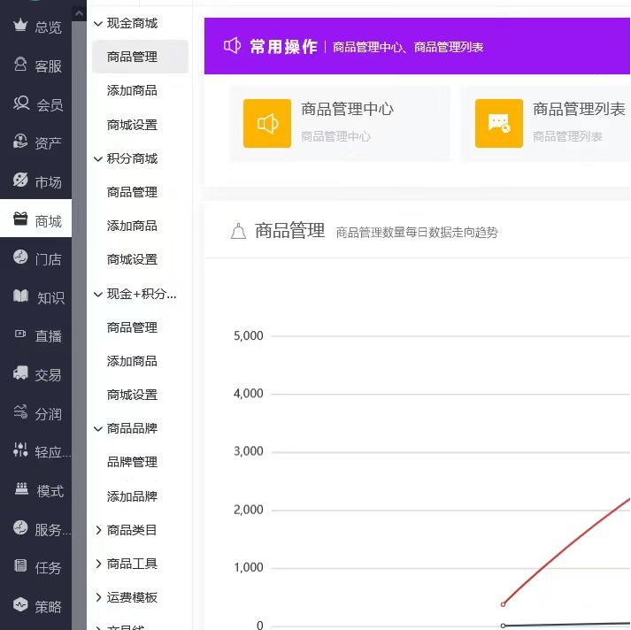Click the 5,000 axis label

pos(249,335)
